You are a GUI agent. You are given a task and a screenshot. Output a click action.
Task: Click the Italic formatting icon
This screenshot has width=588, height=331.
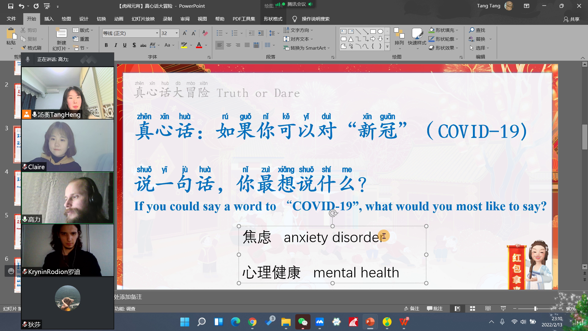pos(115,45)
